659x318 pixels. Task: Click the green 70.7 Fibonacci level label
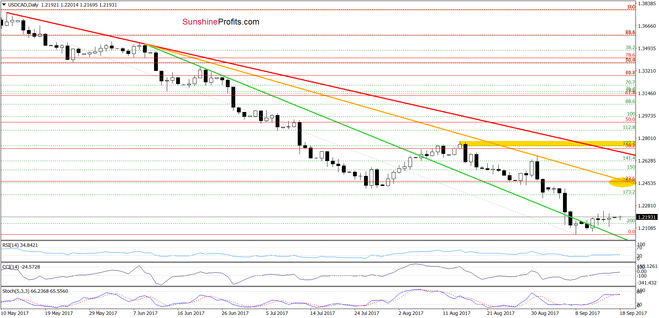tap(630, 82)
